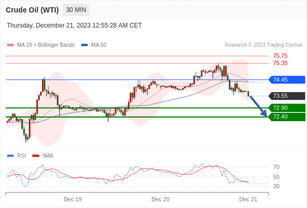Click the RSI 50 level label

click(276, 177)
